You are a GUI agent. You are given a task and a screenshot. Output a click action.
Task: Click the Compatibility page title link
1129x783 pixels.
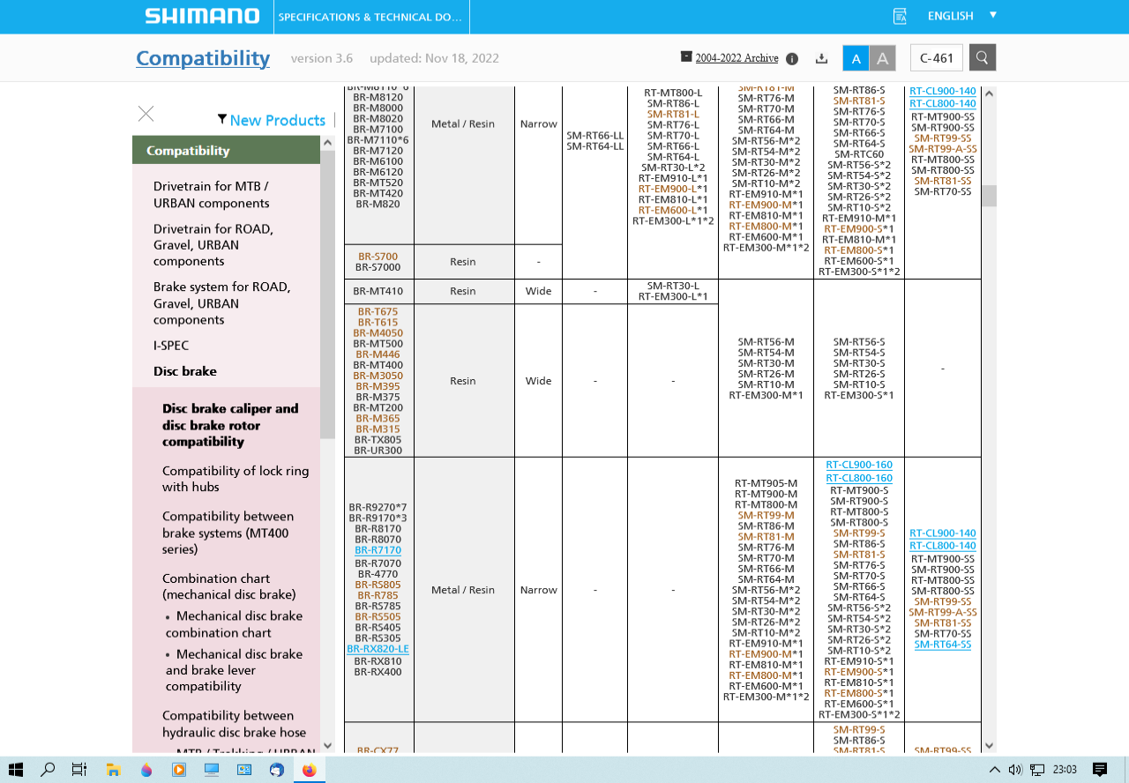tap(203, 58)
